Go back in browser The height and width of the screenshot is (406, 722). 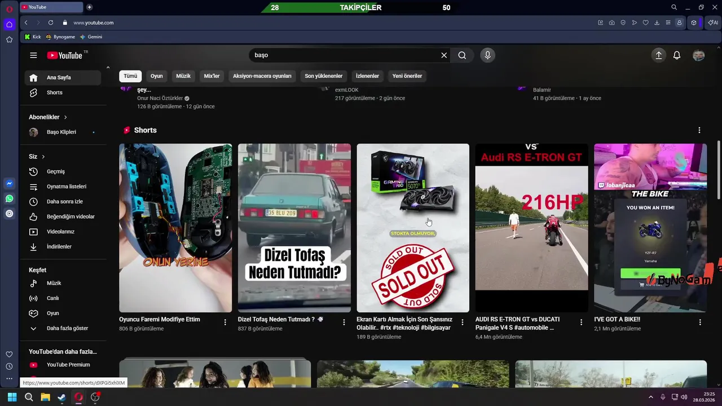[x=26, y=23]
